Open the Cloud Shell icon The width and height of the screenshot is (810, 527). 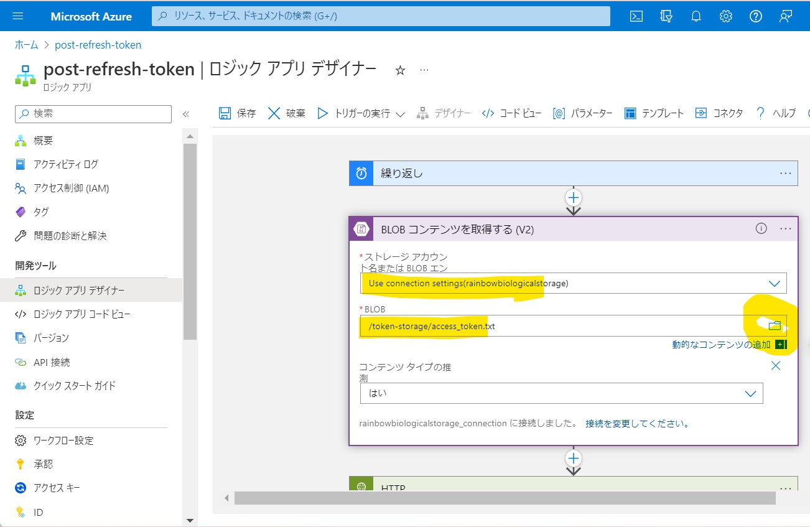(x=636, y=16)
